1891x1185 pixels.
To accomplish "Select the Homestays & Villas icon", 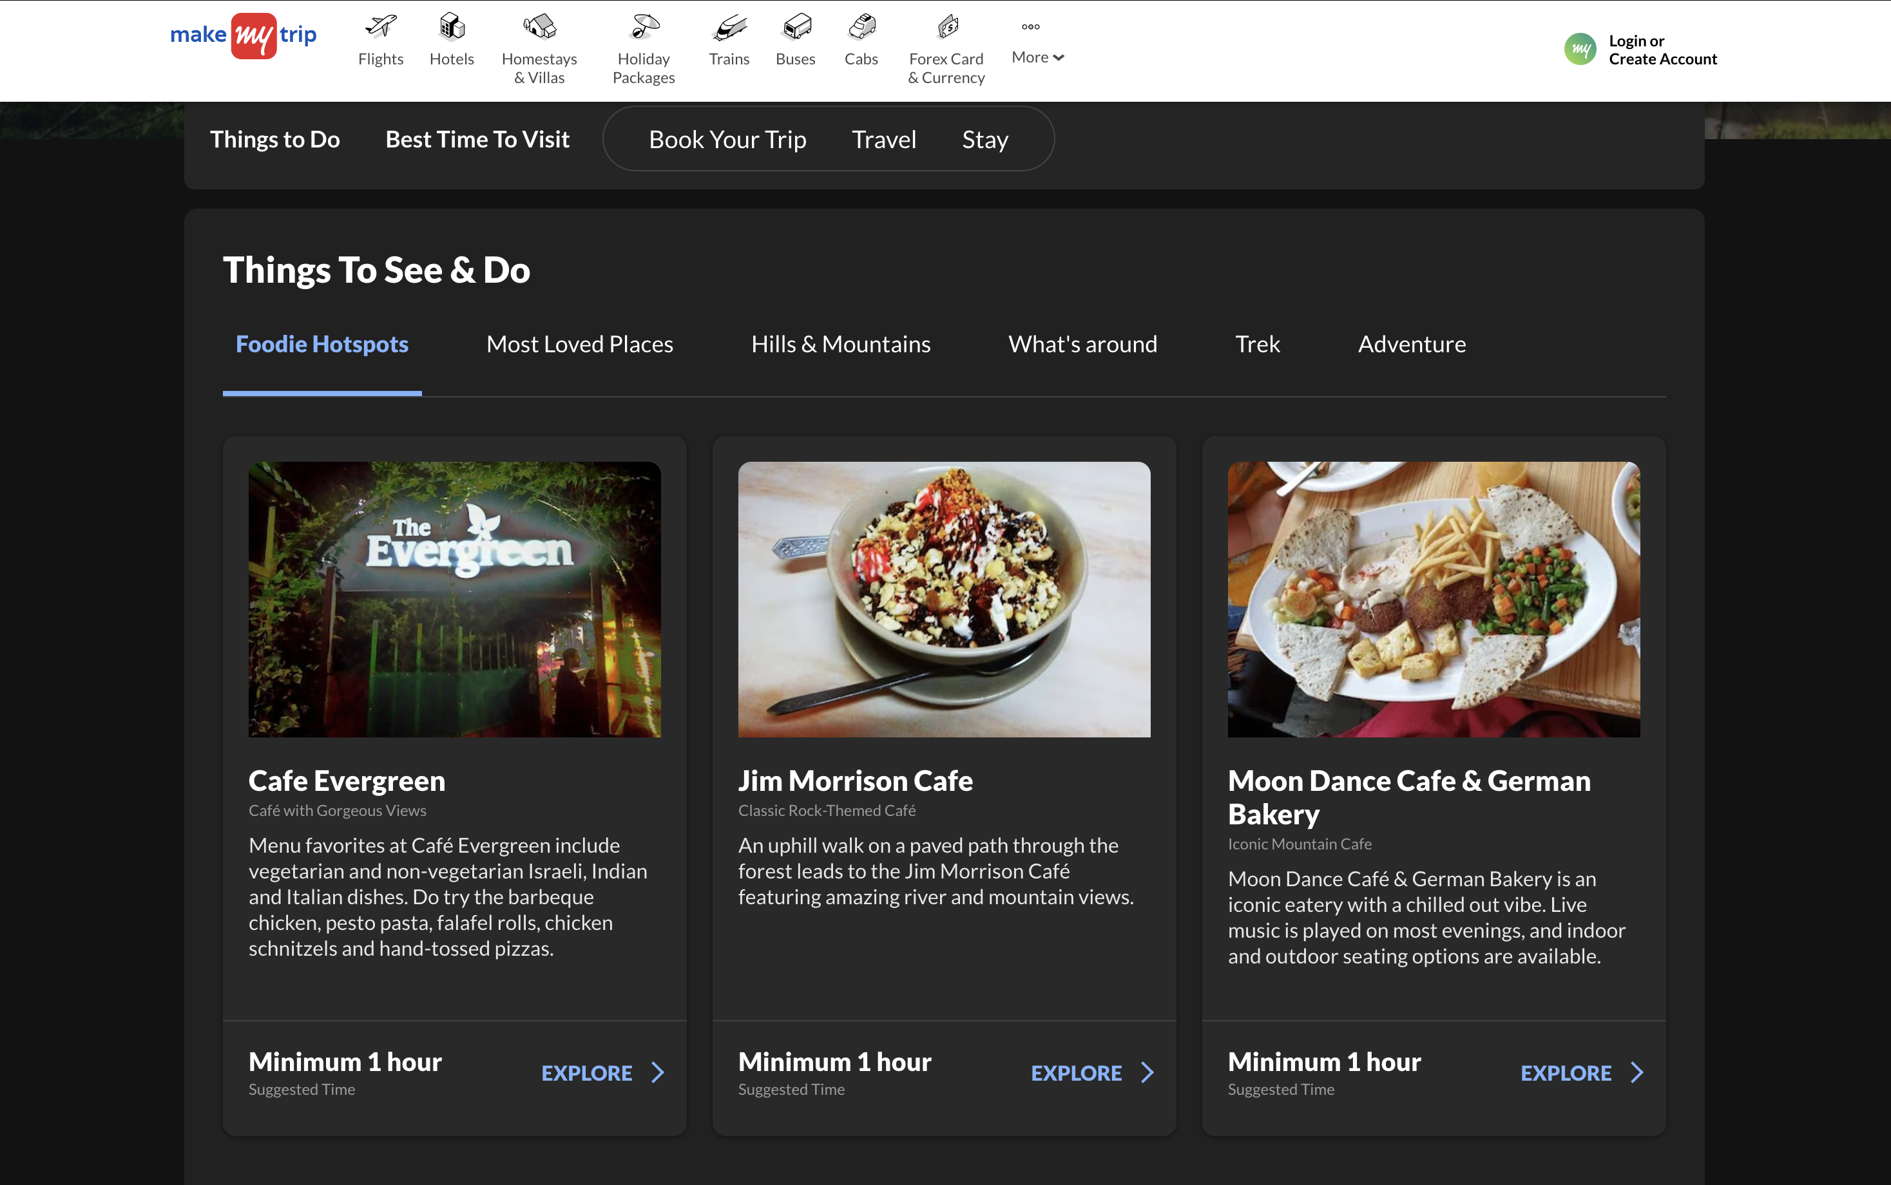I will point(539,26).
